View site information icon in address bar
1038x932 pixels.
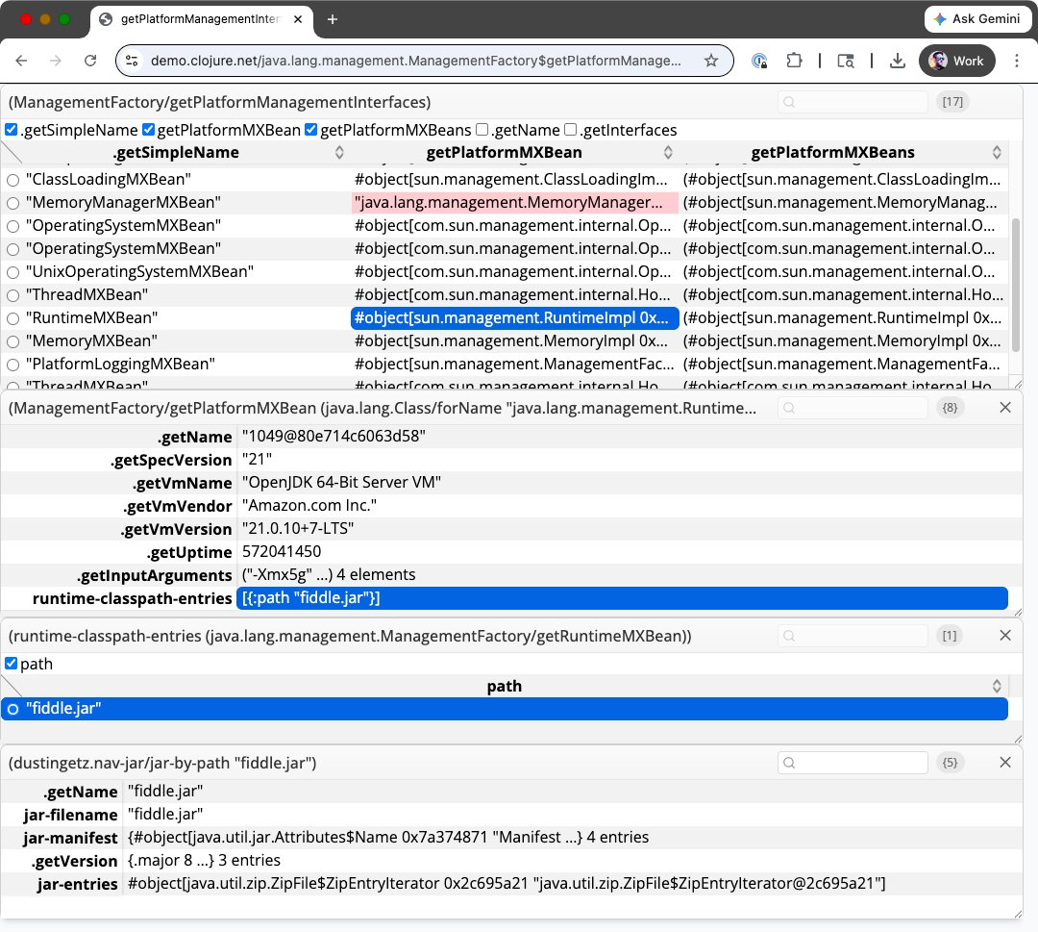132,61
